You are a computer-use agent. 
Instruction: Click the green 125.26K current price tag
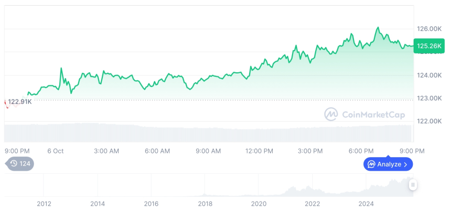[x=428, y=46]
